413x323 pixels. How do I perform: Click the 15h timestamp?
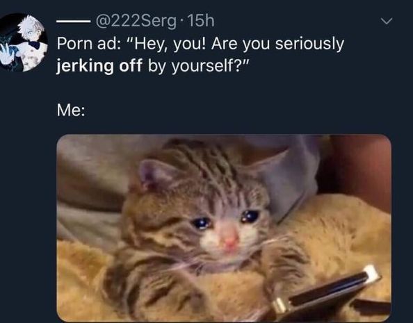[x=200, y=21]
